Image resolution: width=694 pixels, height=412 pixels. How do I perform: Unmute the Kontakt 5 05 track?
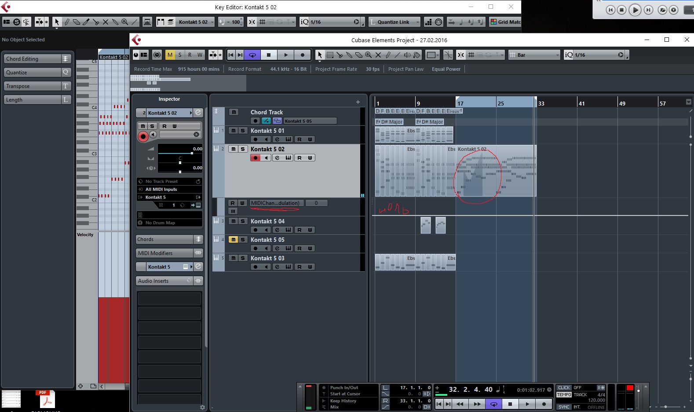(x=234, y=240)
